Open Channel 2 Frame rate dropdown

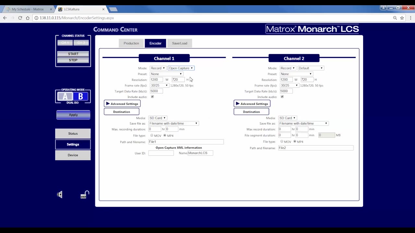(x=289, y=85)
